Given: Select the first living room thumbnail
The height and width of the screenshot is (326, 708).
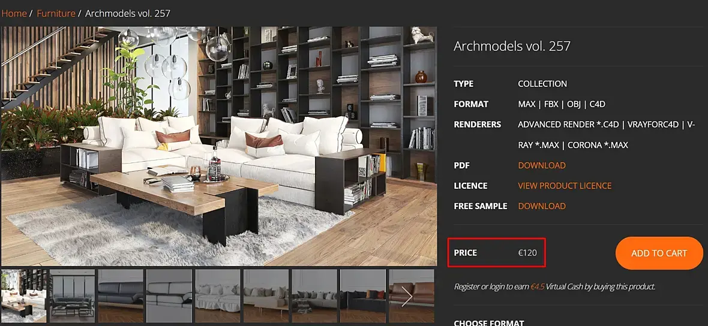Looking at the screenshot, I should coord(24,296).
